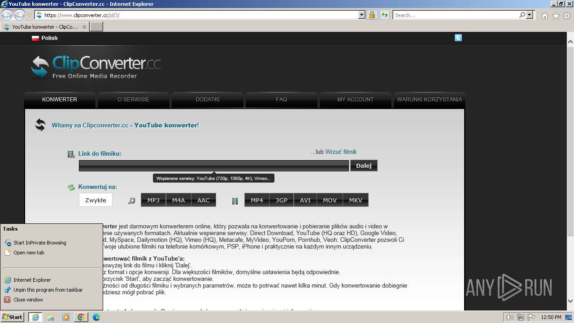
Task: Open the Chrome taskbar icon
Action: tap(81, 317)
